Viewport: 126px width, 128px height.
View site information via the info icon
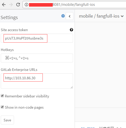26,5
